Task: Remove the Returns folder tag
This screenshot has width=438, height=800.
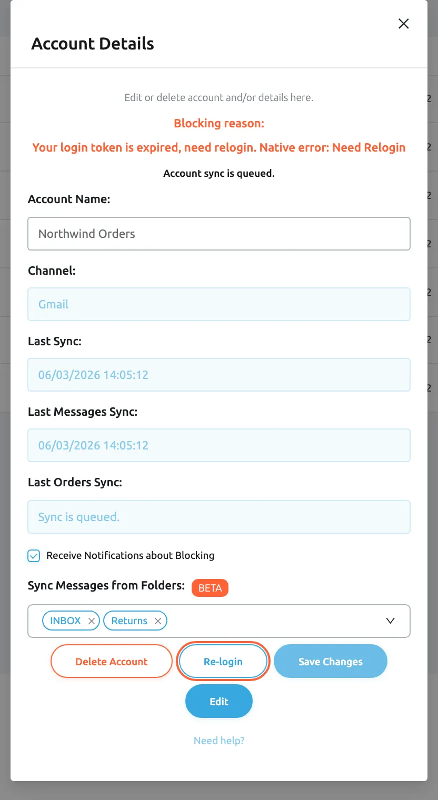Action: pos(157,621)
